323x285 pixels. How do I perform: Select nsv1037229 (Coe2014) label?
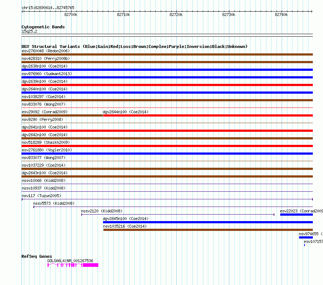pyautogui.click(x=44, y=165)
